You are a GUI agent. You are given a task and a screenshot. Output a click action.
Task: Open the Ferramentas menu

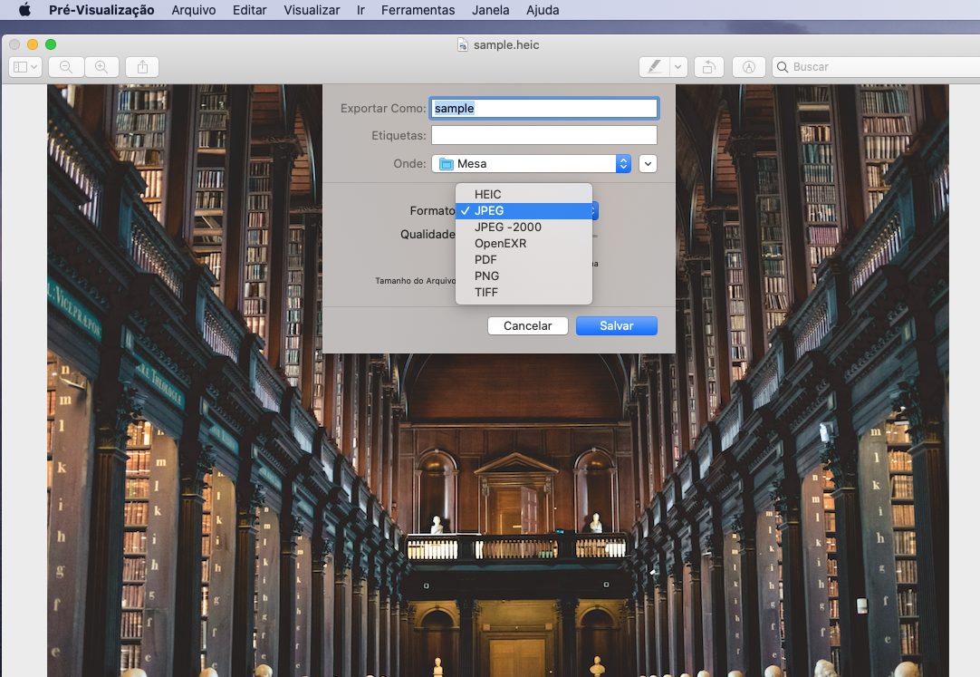tap(418, 10)
